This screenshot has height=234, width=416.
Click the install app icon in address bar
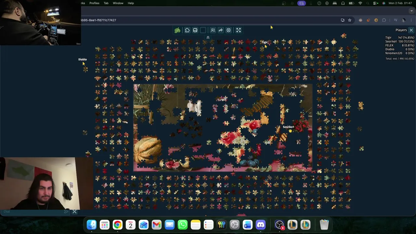point(343,20)
